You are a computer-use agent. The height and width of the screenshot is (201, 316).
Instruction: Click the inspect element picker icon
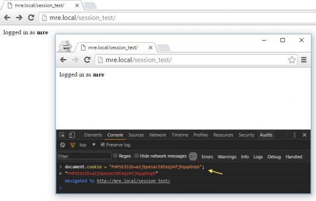tap(62, 135)
